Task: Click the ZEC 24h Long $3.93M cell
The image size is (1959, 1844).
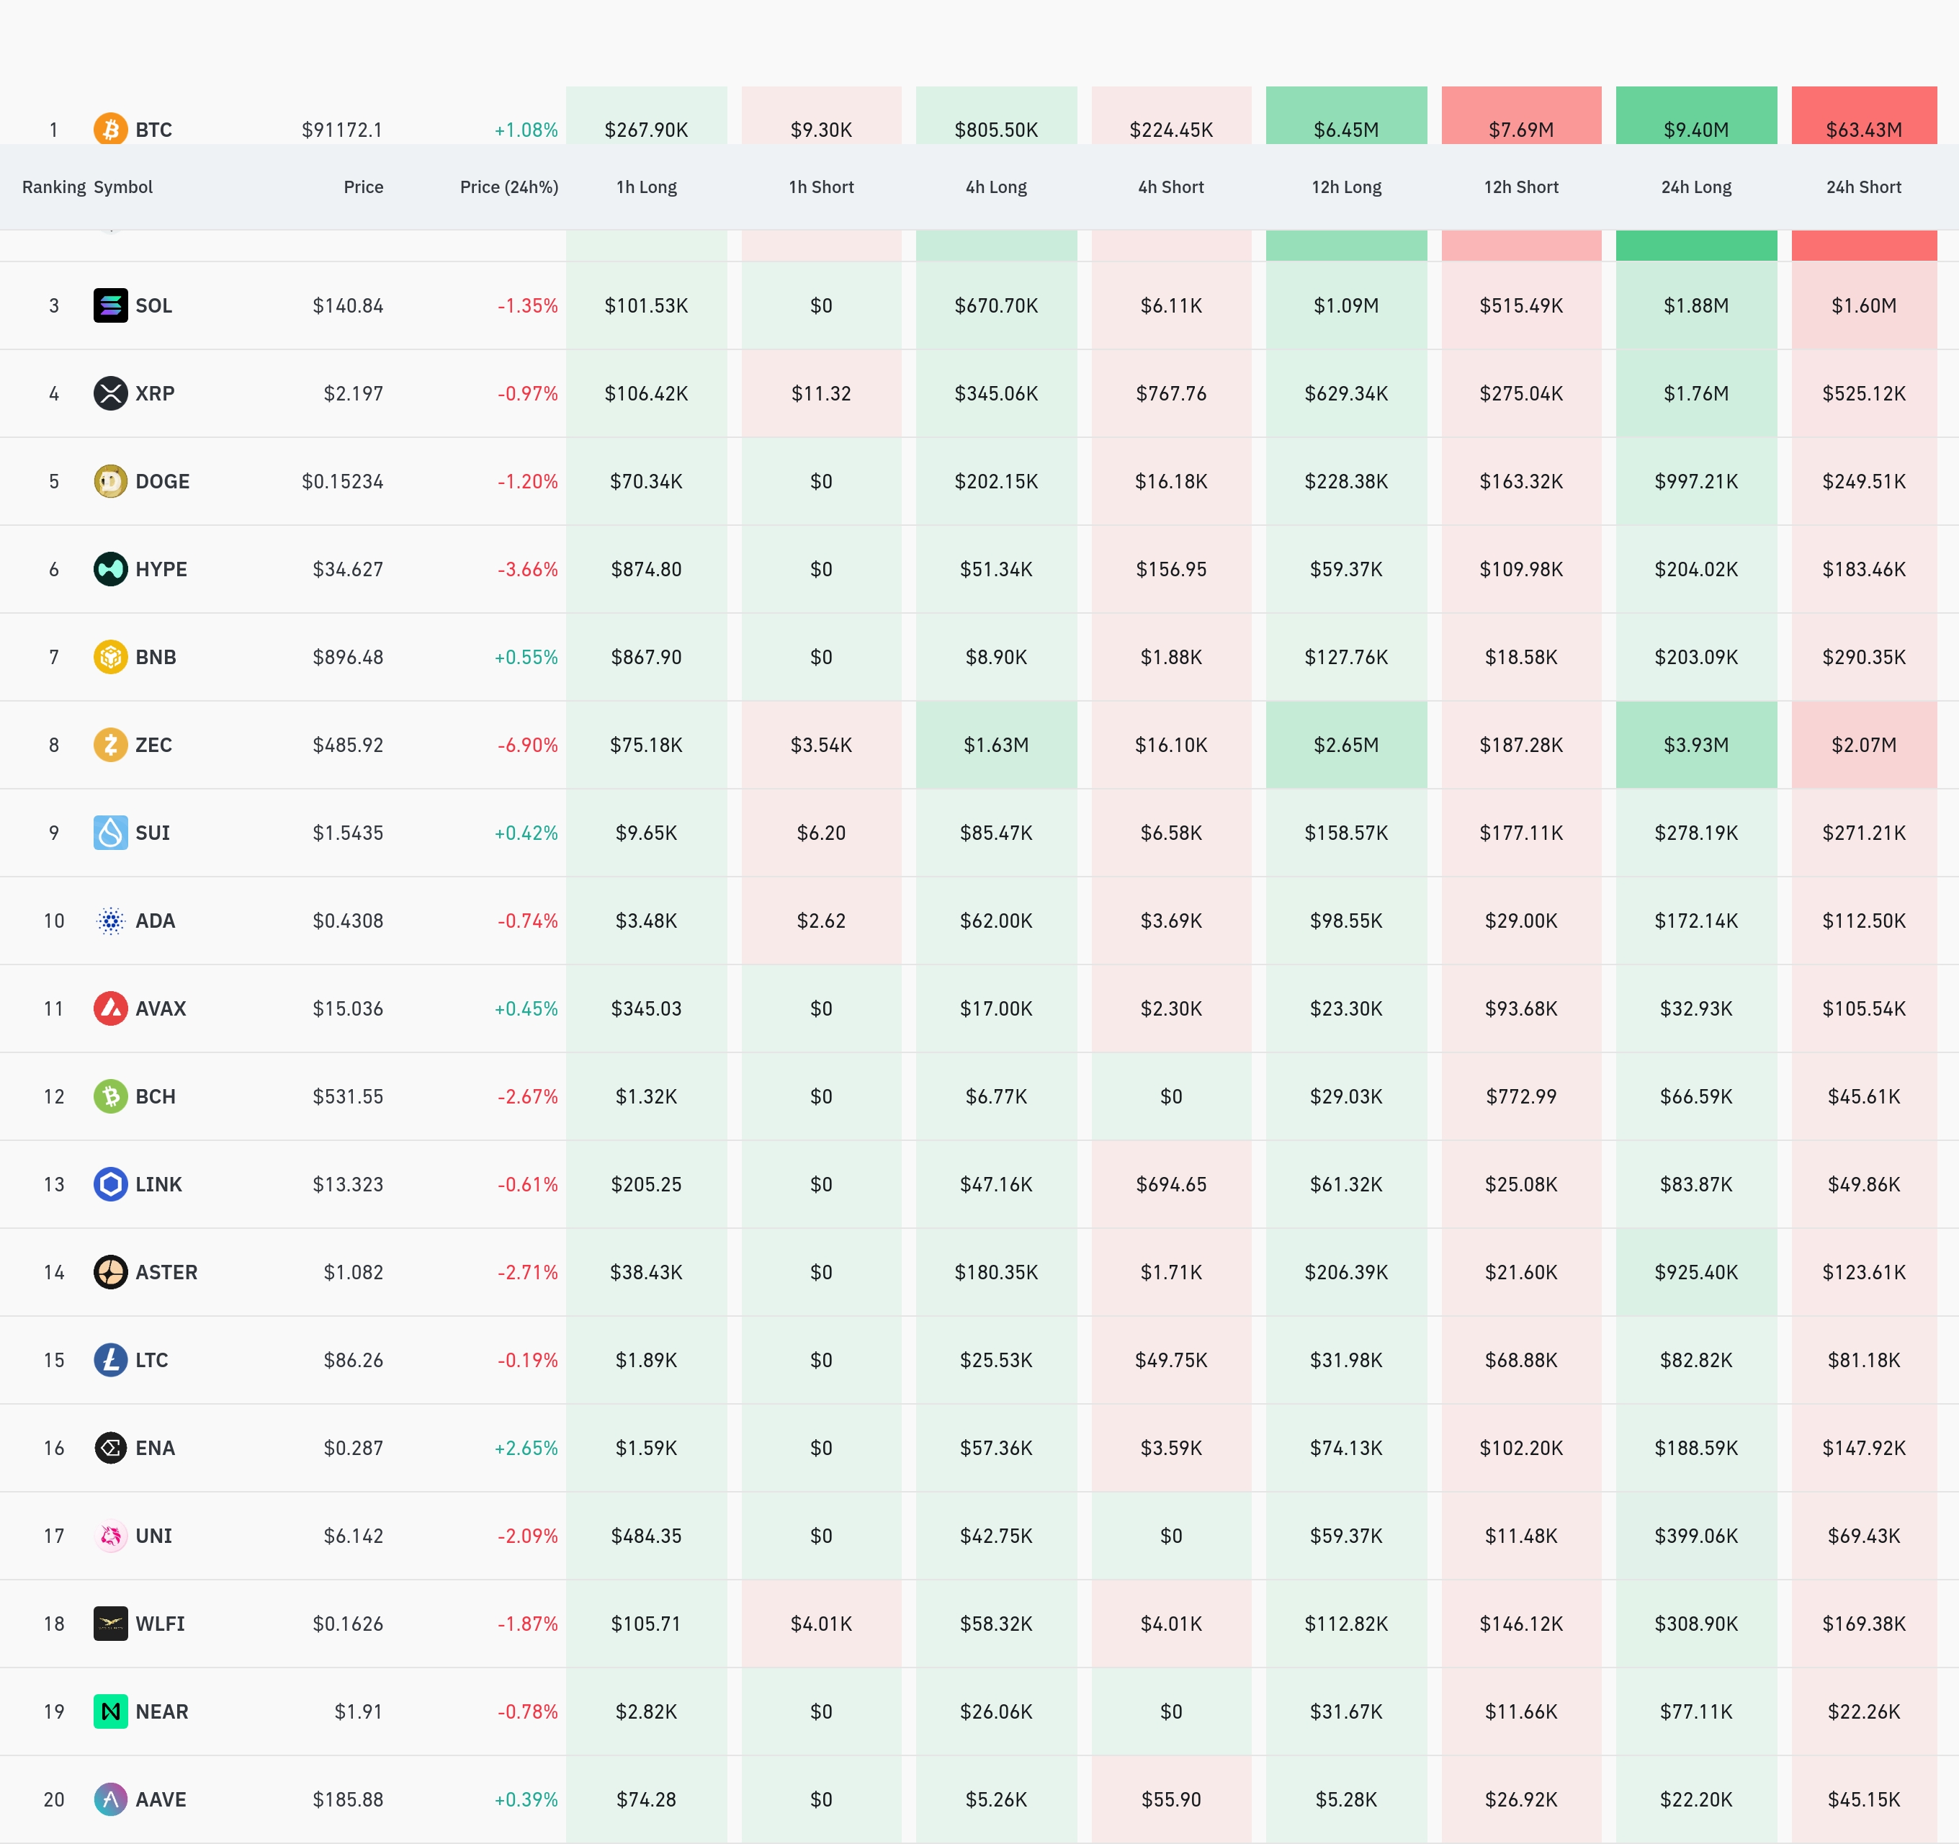Action: pyautogui.click(x=1696, y=745)
